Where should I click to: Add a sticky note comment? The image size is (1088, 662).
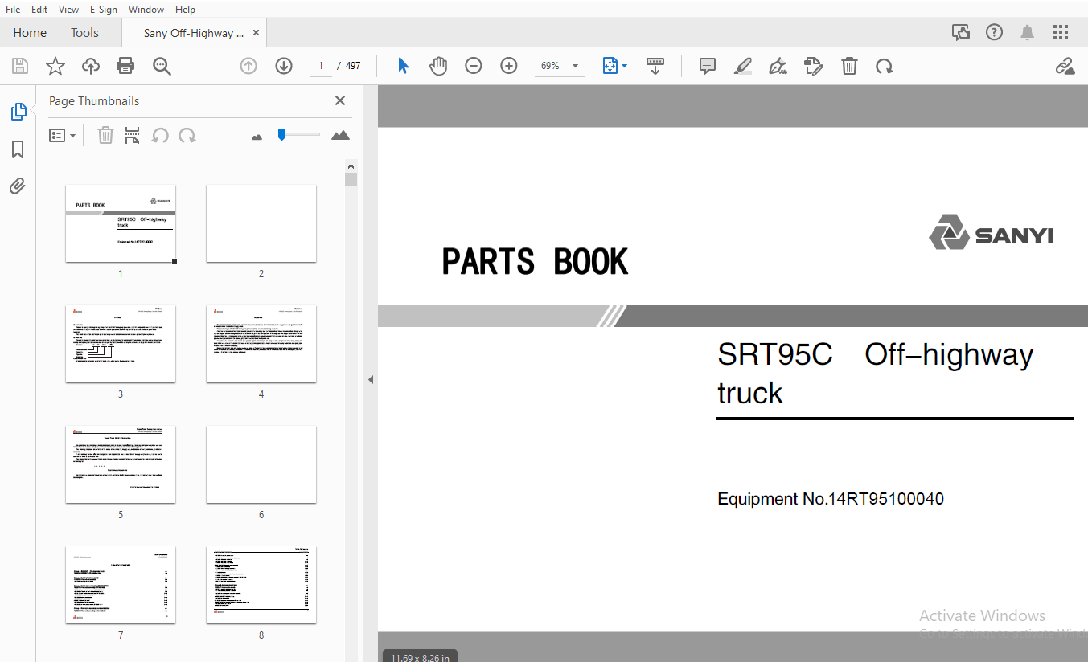point(708,66)
